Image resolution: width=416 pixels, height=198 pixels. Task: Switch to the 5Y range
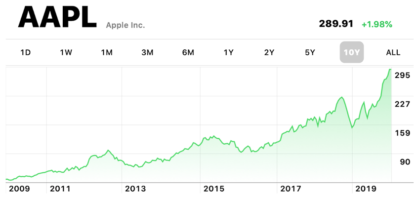click(x=310, y=52)
